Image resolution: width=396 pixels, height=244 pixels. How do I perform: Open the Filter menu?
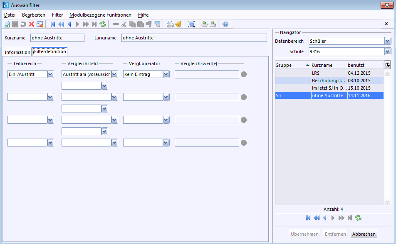(57, 15)
